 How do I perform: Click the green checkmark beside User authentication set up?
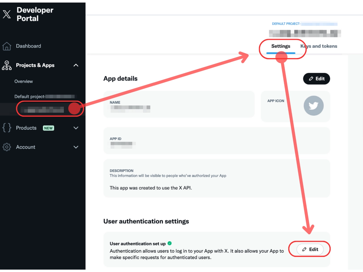click(x=170, y=243)
